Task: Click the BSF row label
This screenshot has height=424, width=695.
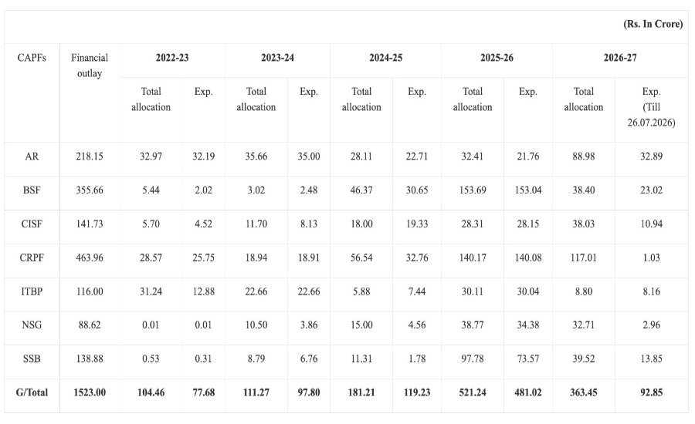Action: pyautogui.click(x=32, y=190)
